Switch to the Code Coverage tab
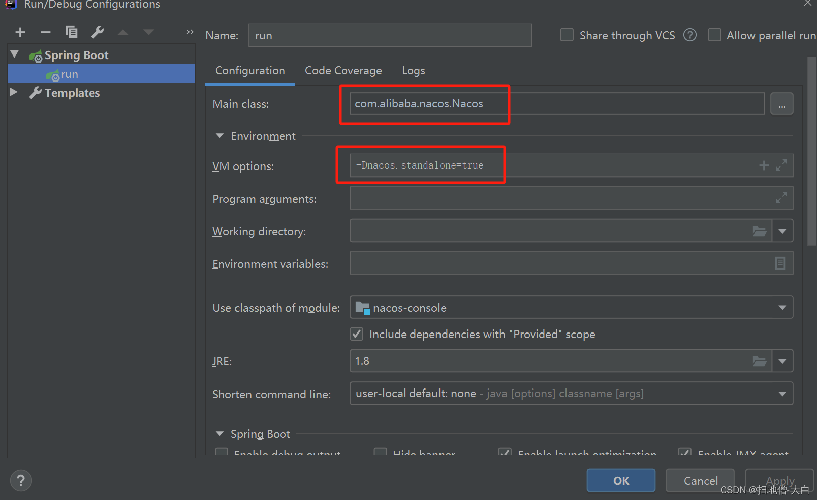 tap(343, 71)
